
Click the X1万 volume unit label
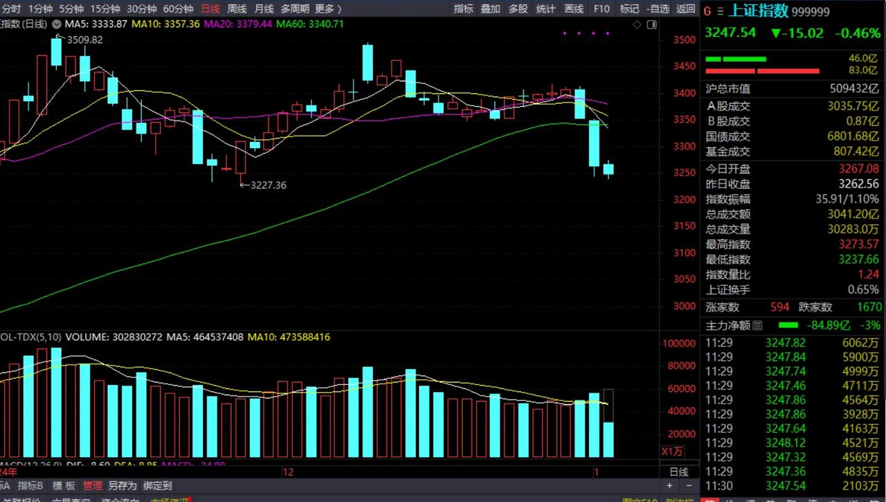point(673,451)
